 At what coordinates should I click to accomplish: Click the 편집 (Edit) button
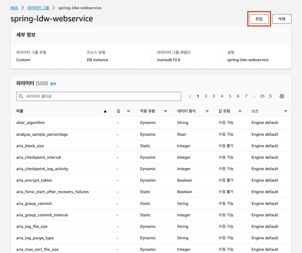click(x=259, y=19)
